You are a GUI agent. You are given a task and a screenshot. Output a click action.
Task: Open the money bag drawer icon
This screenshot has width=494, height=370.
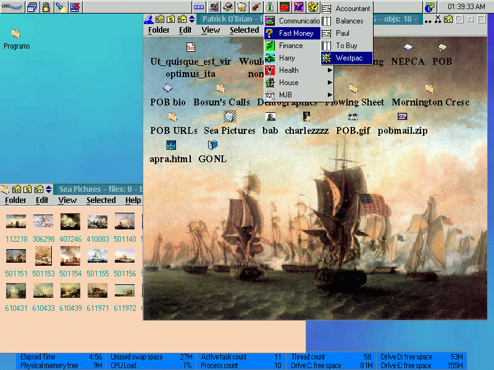click(x=270, y=7)
